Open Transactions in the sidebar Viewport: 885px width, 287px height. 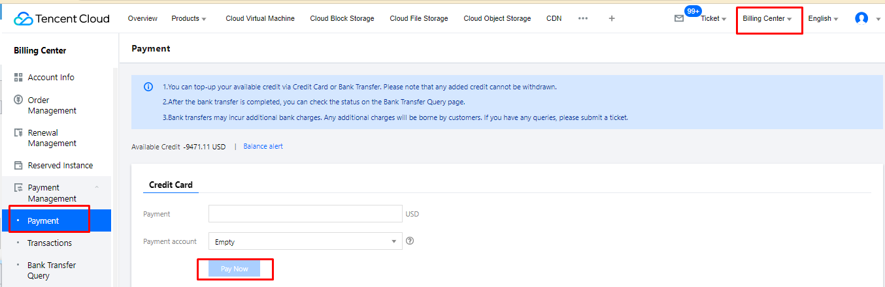tap(50, 243)
